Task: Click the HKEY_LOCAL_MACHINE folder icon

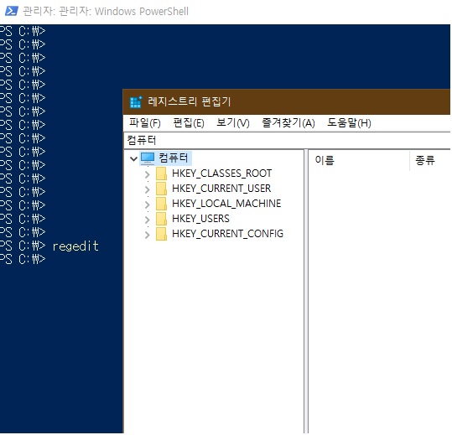Action: 161,204
